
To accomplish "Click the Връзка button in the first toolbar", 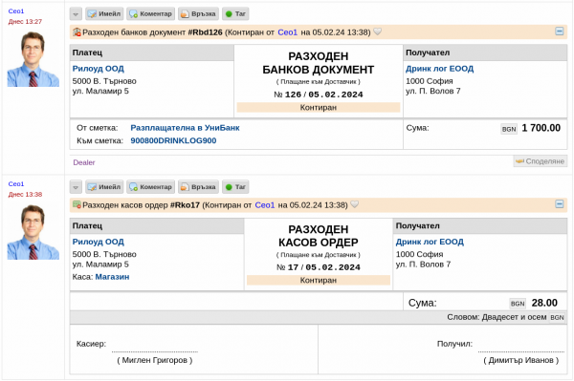I will tap(198, 14).
